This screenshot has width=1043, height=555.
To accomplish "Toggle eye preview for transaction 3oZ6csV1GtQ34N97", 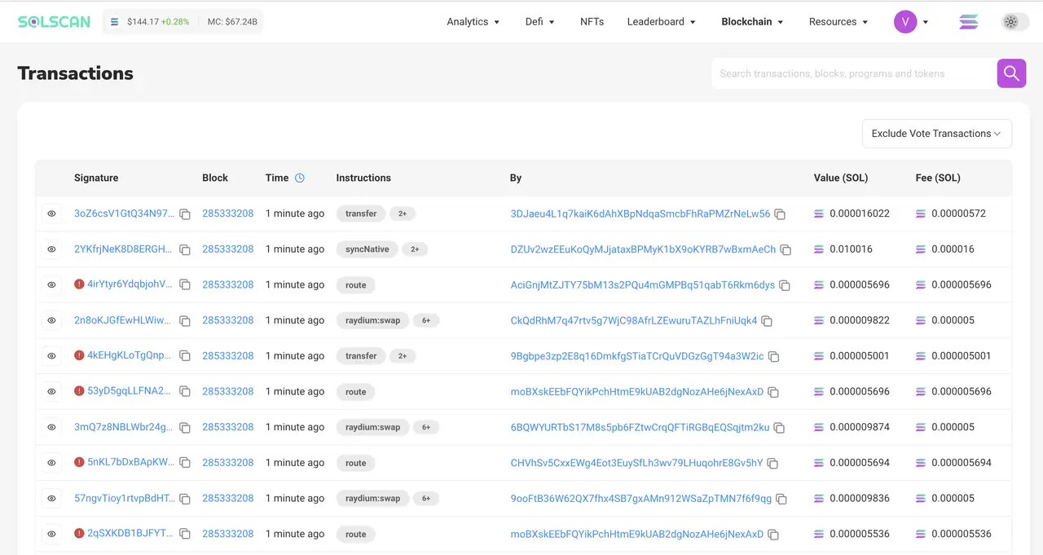I will 51,214.
